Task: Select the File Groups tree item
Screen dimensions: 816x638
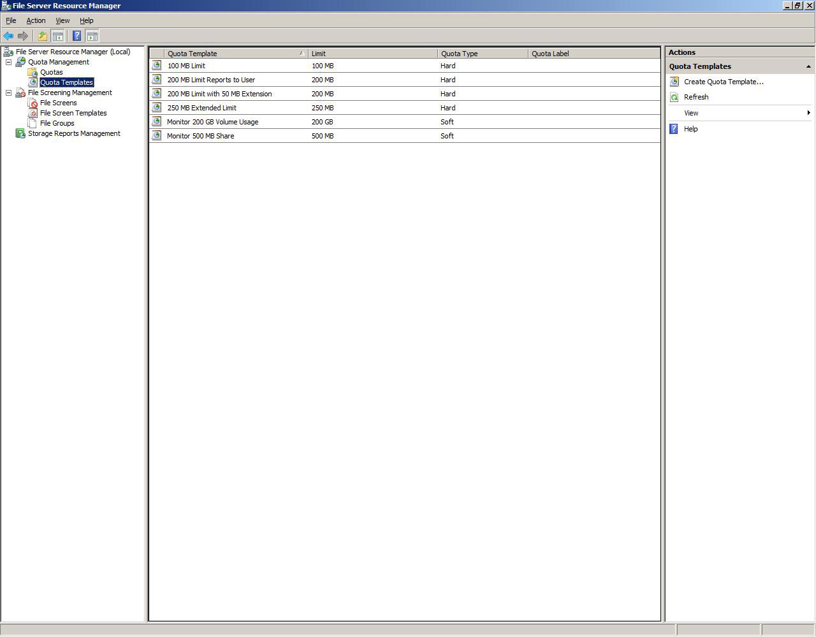Action: click(x=57, y=123)
